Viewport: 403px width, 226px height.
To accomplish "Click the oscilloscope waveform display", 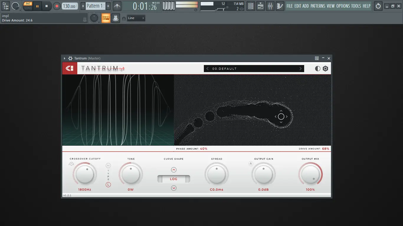I will (x=168, y=6).
